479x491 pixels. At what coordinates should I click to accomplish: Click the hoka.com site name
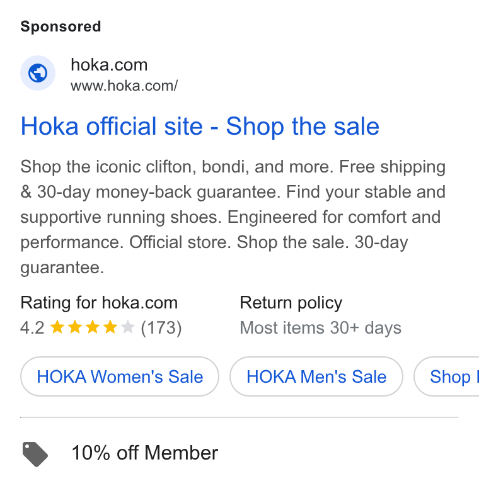coord(109,65)
